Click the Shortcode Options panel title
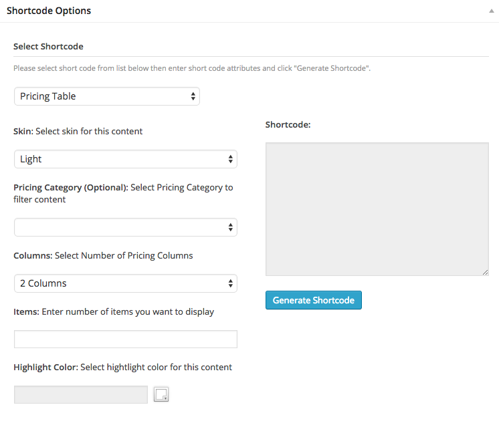This screenshot has height=421, width=499. point(49,11)
